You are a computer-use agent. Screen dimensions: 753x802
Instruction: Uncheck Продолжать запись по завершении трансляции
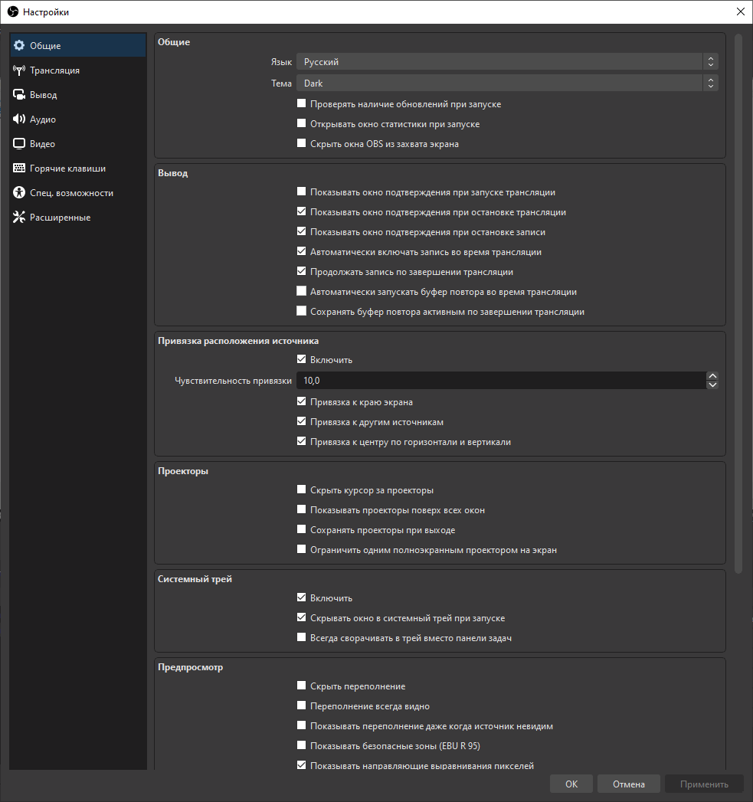301,271
